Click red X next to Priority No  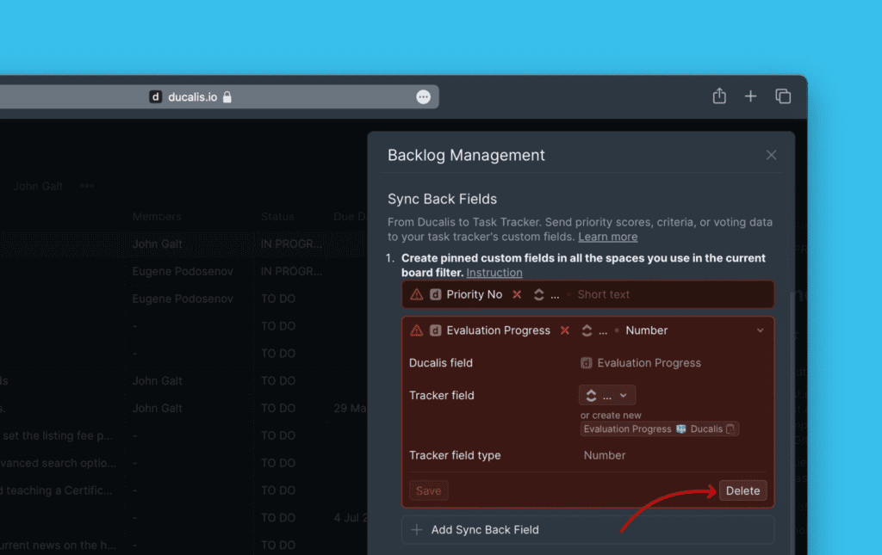click(517, 294)
